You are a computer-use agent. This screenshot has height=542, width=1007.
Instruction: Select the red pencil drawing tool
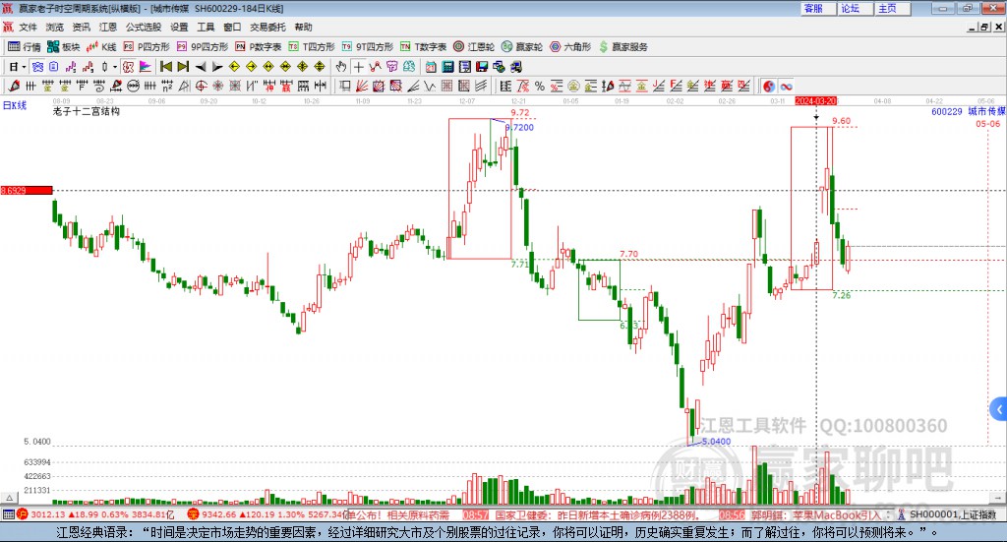[x=14, y=86]
